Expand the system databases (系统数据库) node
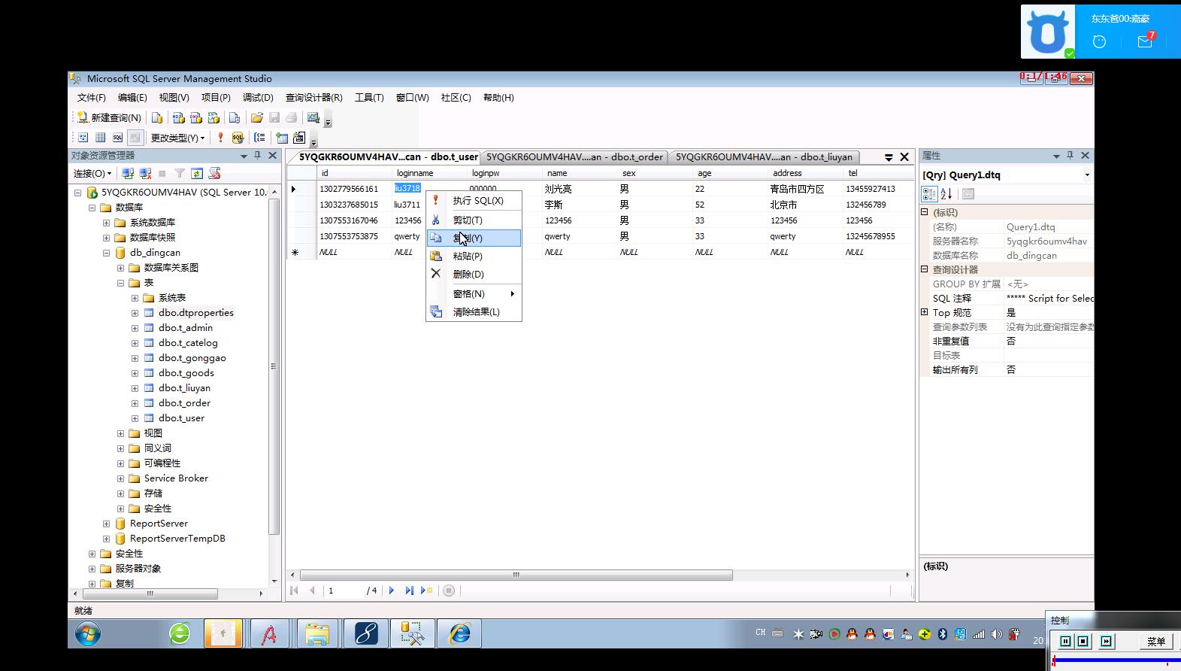This screenshot has height=671, width=1181. click(106, 223)
